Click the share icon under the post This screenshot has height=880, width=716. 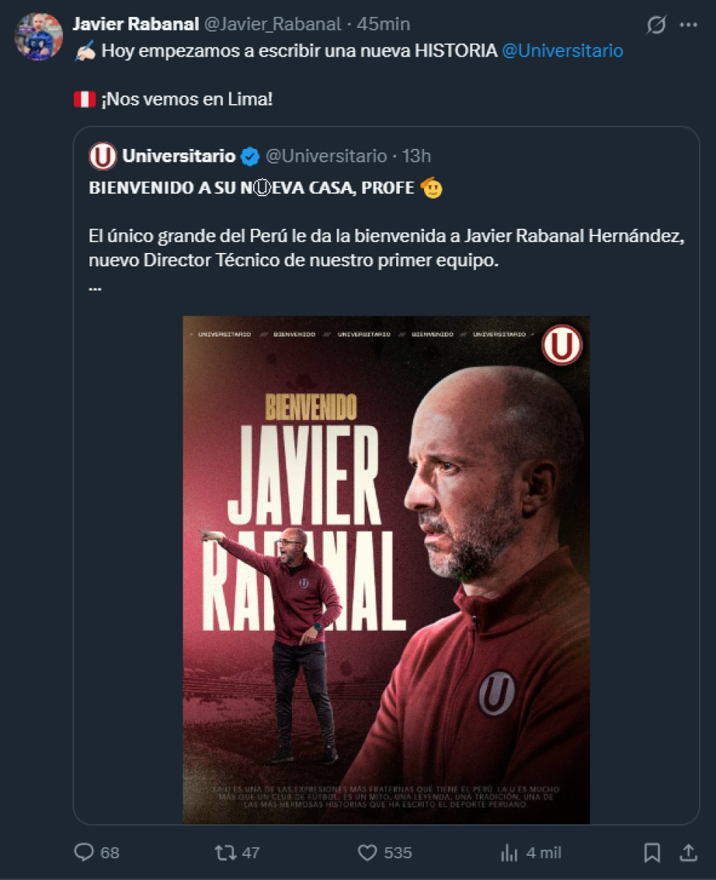[688, 852]
